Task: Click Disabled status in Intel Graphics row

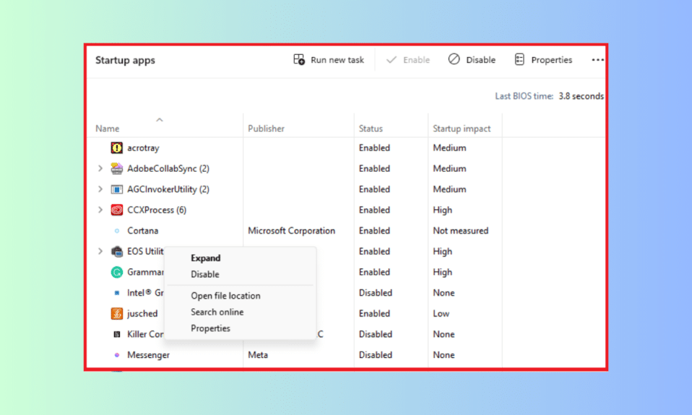Action: pyautogui.click(x=376, y=293)
